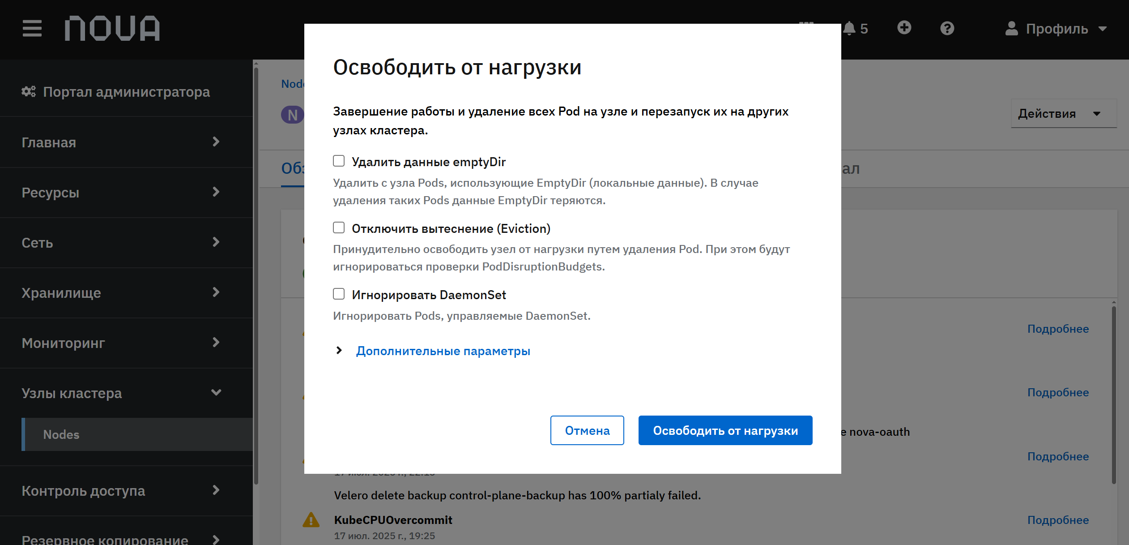Click the Отмена button
Viewport: 1129px width, 545px height.
click(587, 430)
